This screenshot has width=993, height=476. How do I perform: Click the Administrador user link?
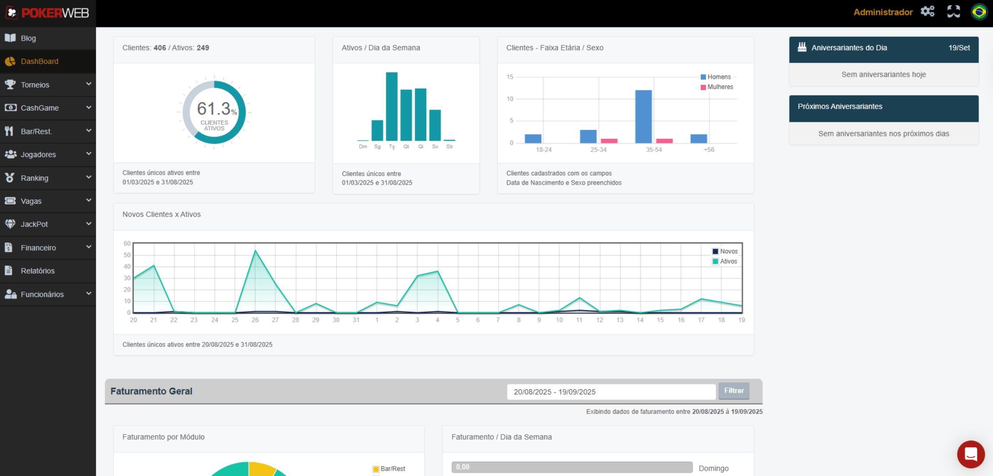(883, 12)
